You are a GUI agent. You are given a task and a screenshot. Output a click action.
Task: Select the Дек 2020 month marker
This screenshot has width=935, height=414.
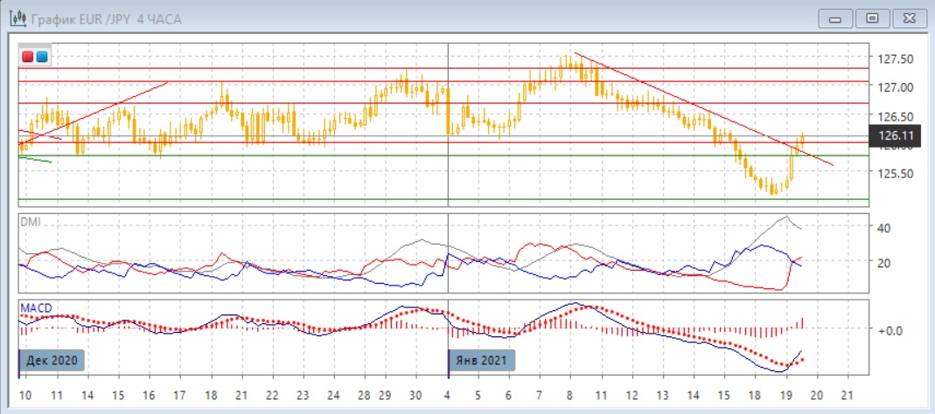pos(52,360)
